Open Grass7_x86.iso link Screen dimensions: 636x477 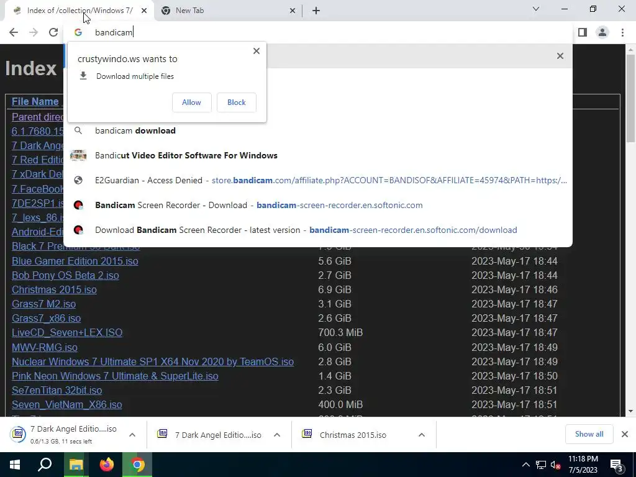pos(46,319)
